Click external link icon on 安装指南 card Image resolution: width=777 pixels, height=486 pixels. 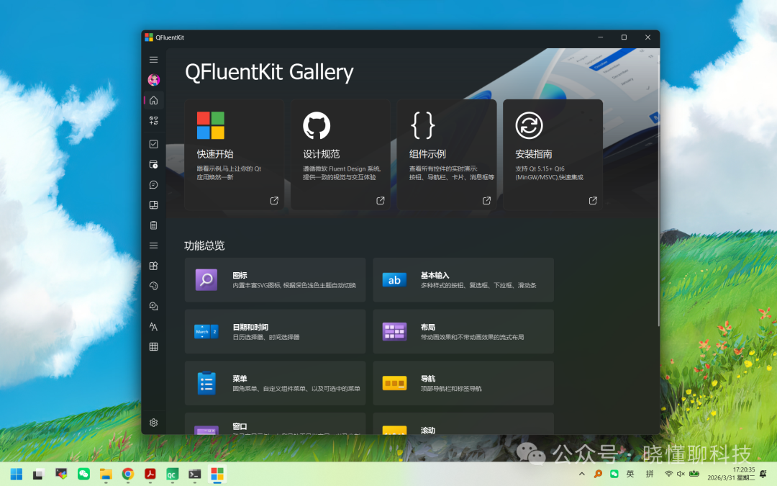coord(593,200)
